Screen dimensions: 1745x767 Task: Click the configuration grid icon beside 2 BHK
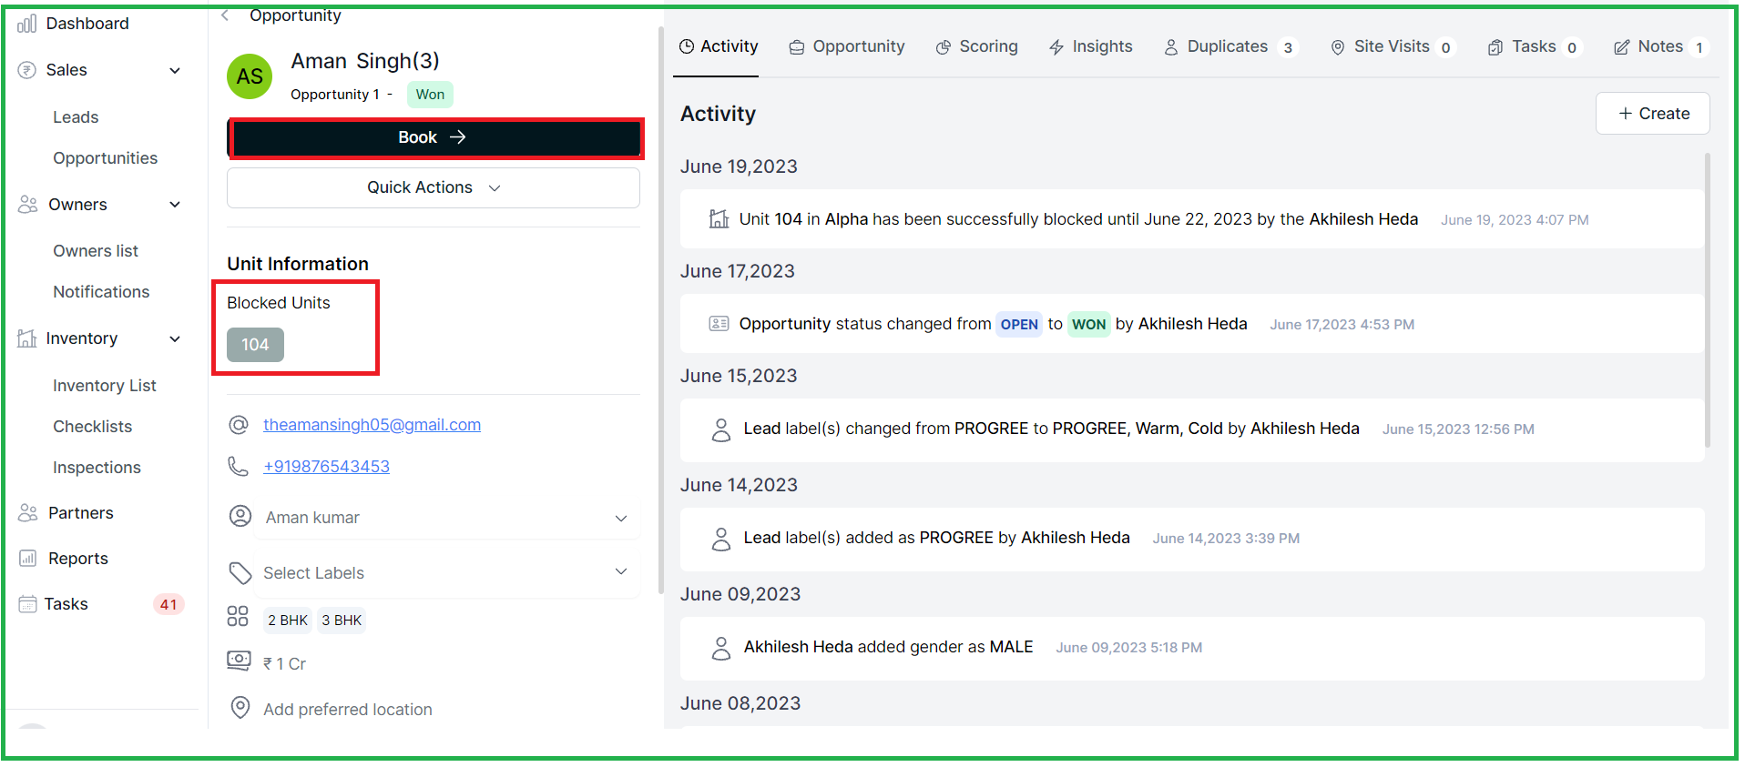[238, 617]
